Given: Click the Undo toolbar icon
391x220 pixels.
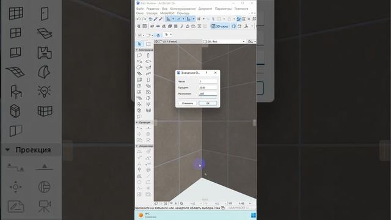Looking at the screenshot, I should click(139, 19).
